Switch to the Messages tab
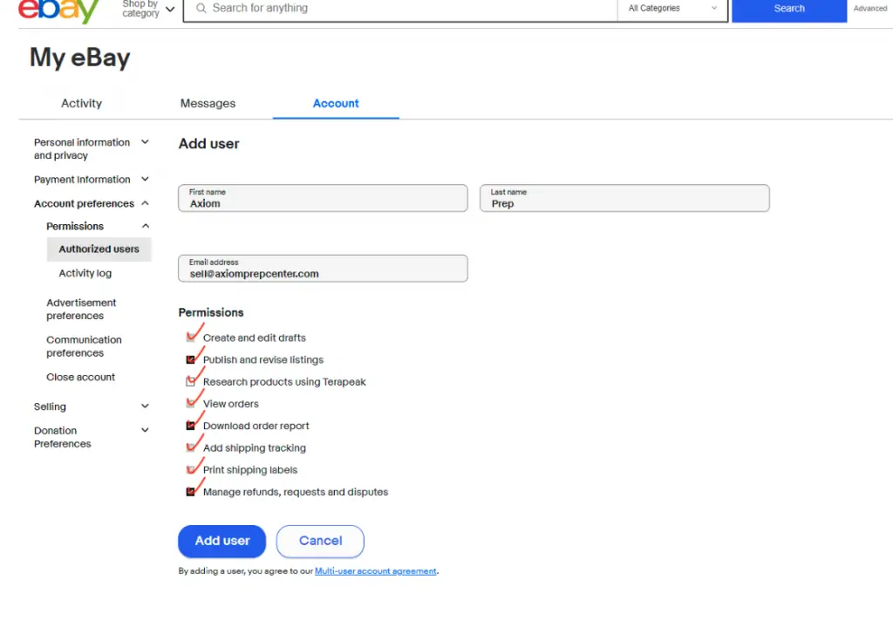Image resolution: width=893 pixels, height=628 pixels. coord(208,103)
